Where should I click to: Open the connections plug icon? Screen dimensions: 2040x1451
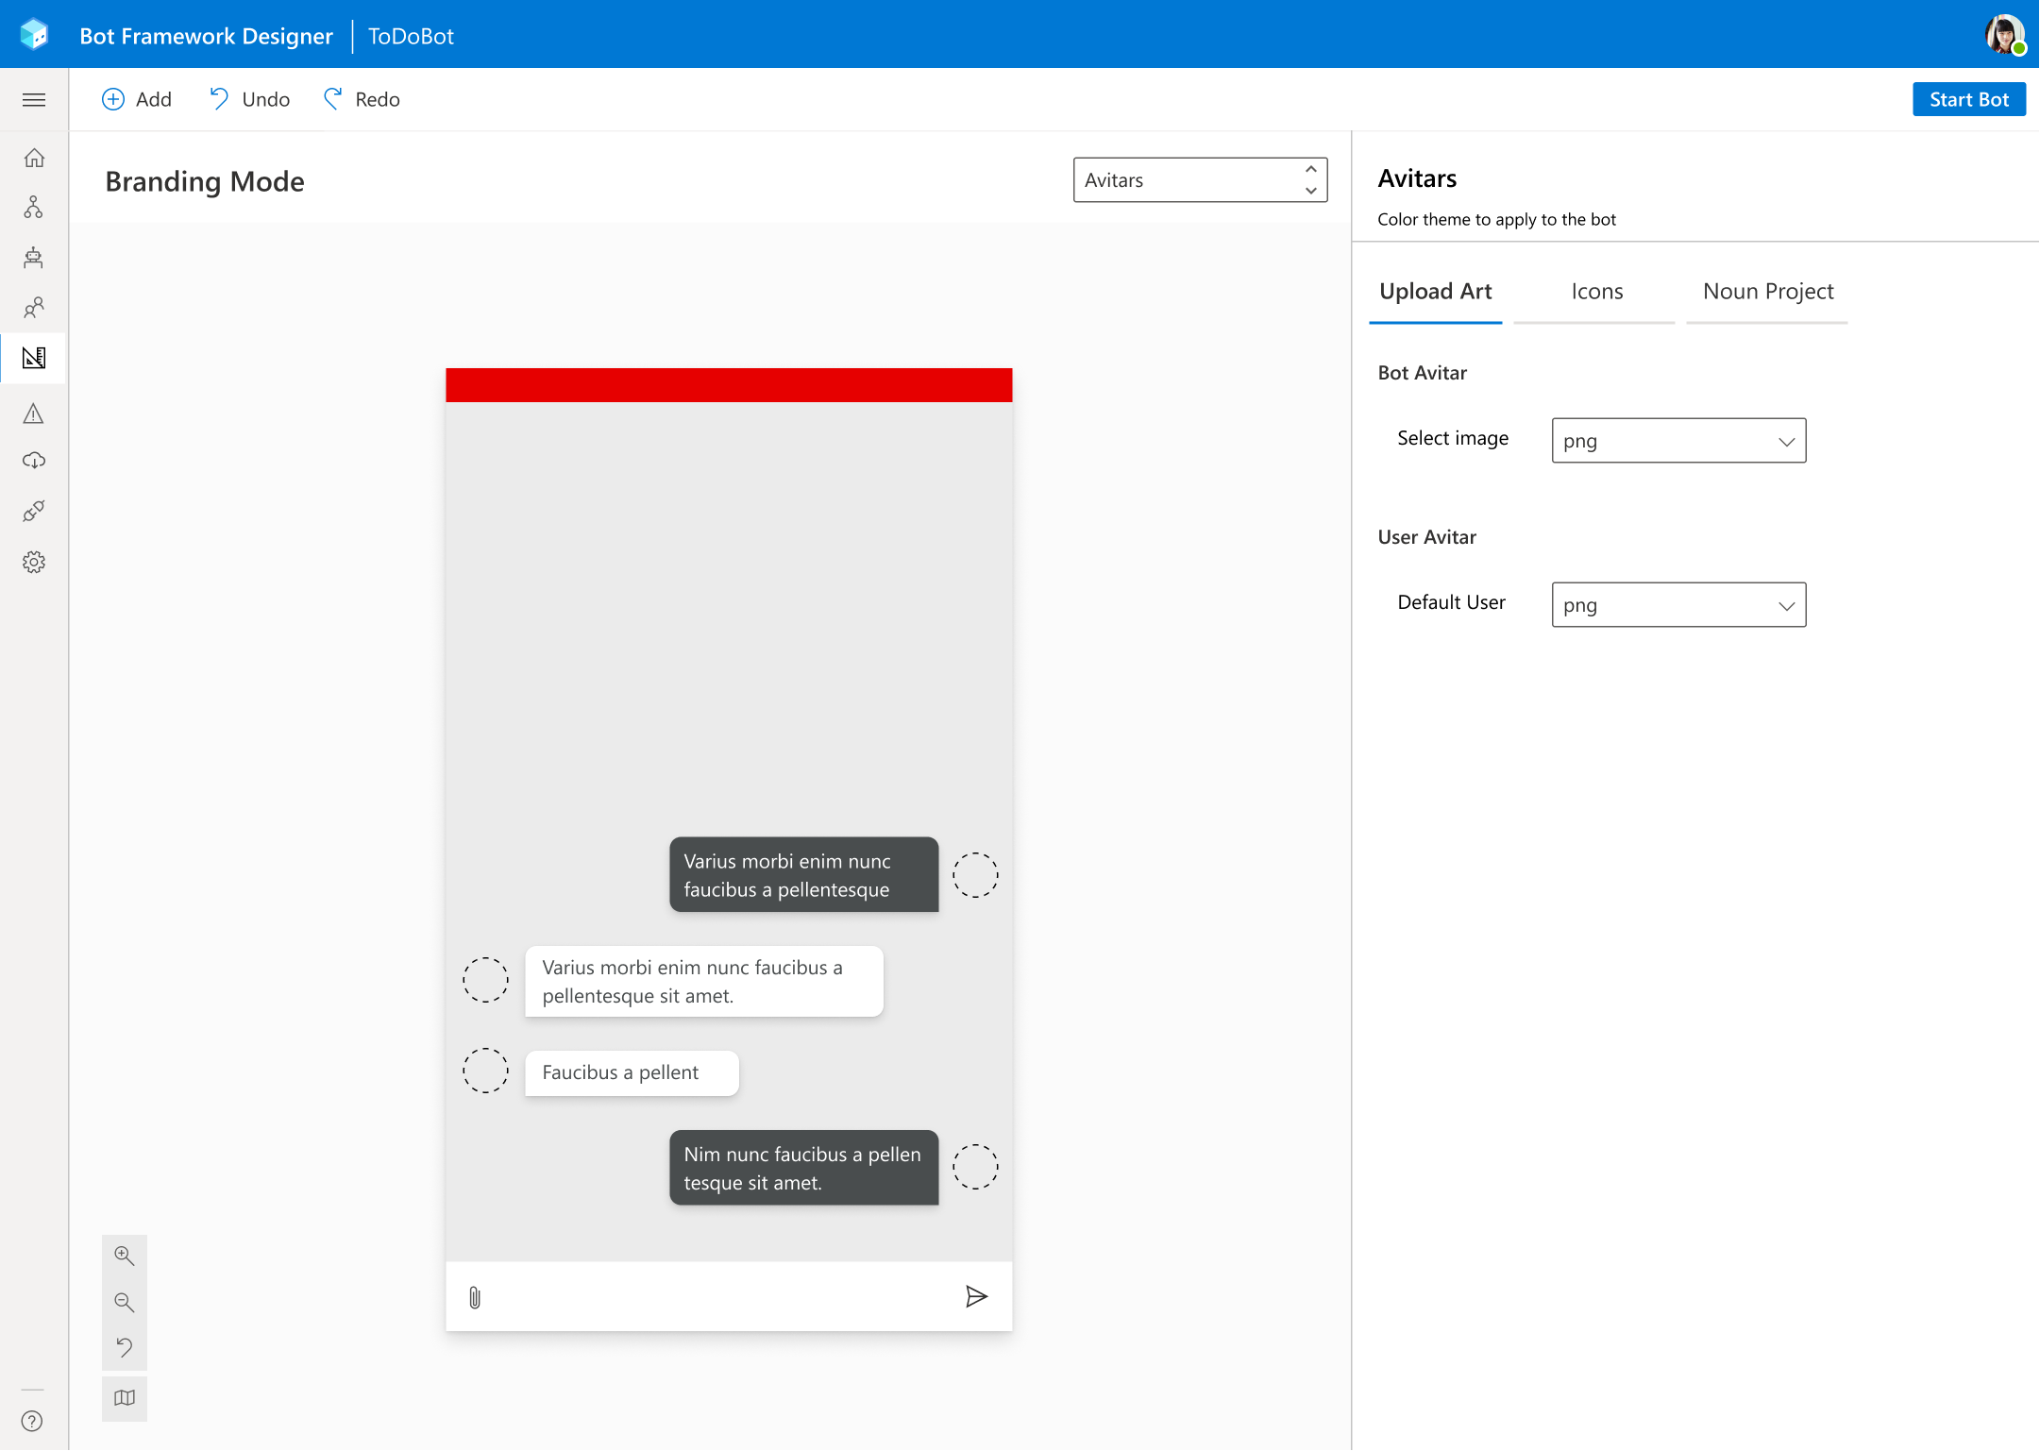(34, 512)
